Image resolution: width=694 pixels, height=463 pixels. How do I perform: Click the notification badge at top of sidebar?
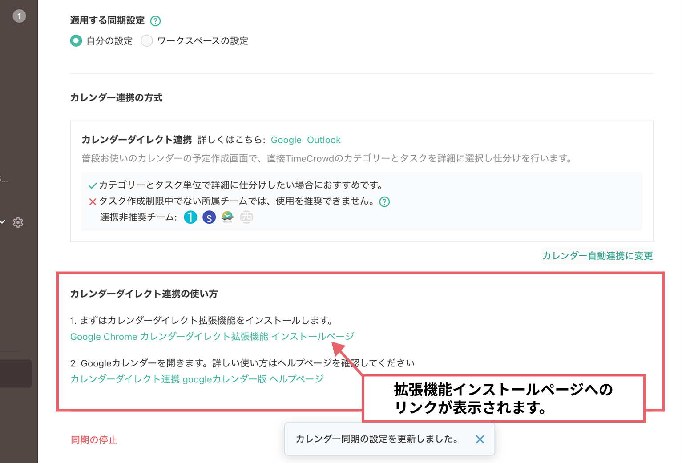point(19,16)
